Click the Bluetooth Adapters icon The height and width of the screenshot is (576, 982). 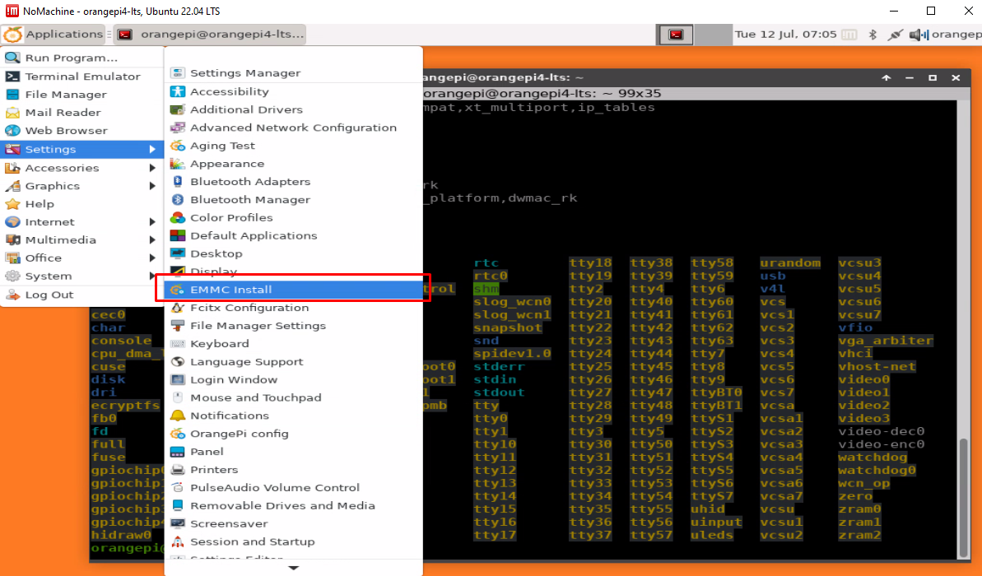(x=178, y=182)
